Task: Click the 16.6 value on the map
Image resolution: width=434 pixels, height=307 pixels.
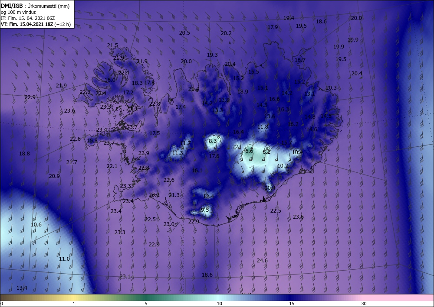Action: (274, 99)
